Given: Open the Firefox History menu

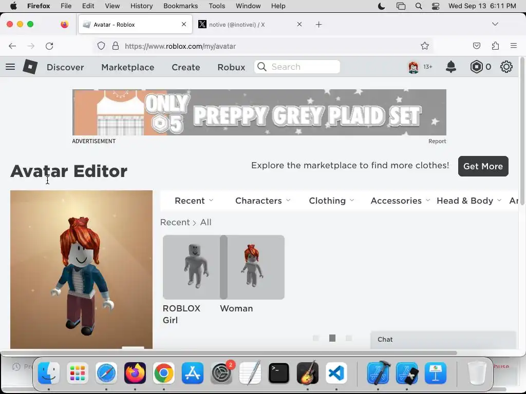Looking at the screenshot, I should [141, 6].
